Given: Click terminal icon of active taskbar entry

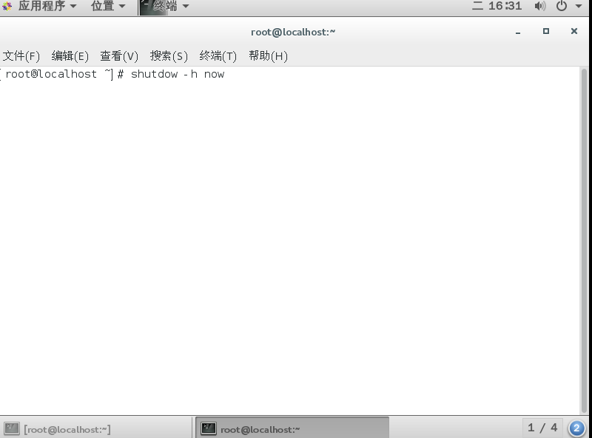Looking at the screenshot, I should 208,428.
